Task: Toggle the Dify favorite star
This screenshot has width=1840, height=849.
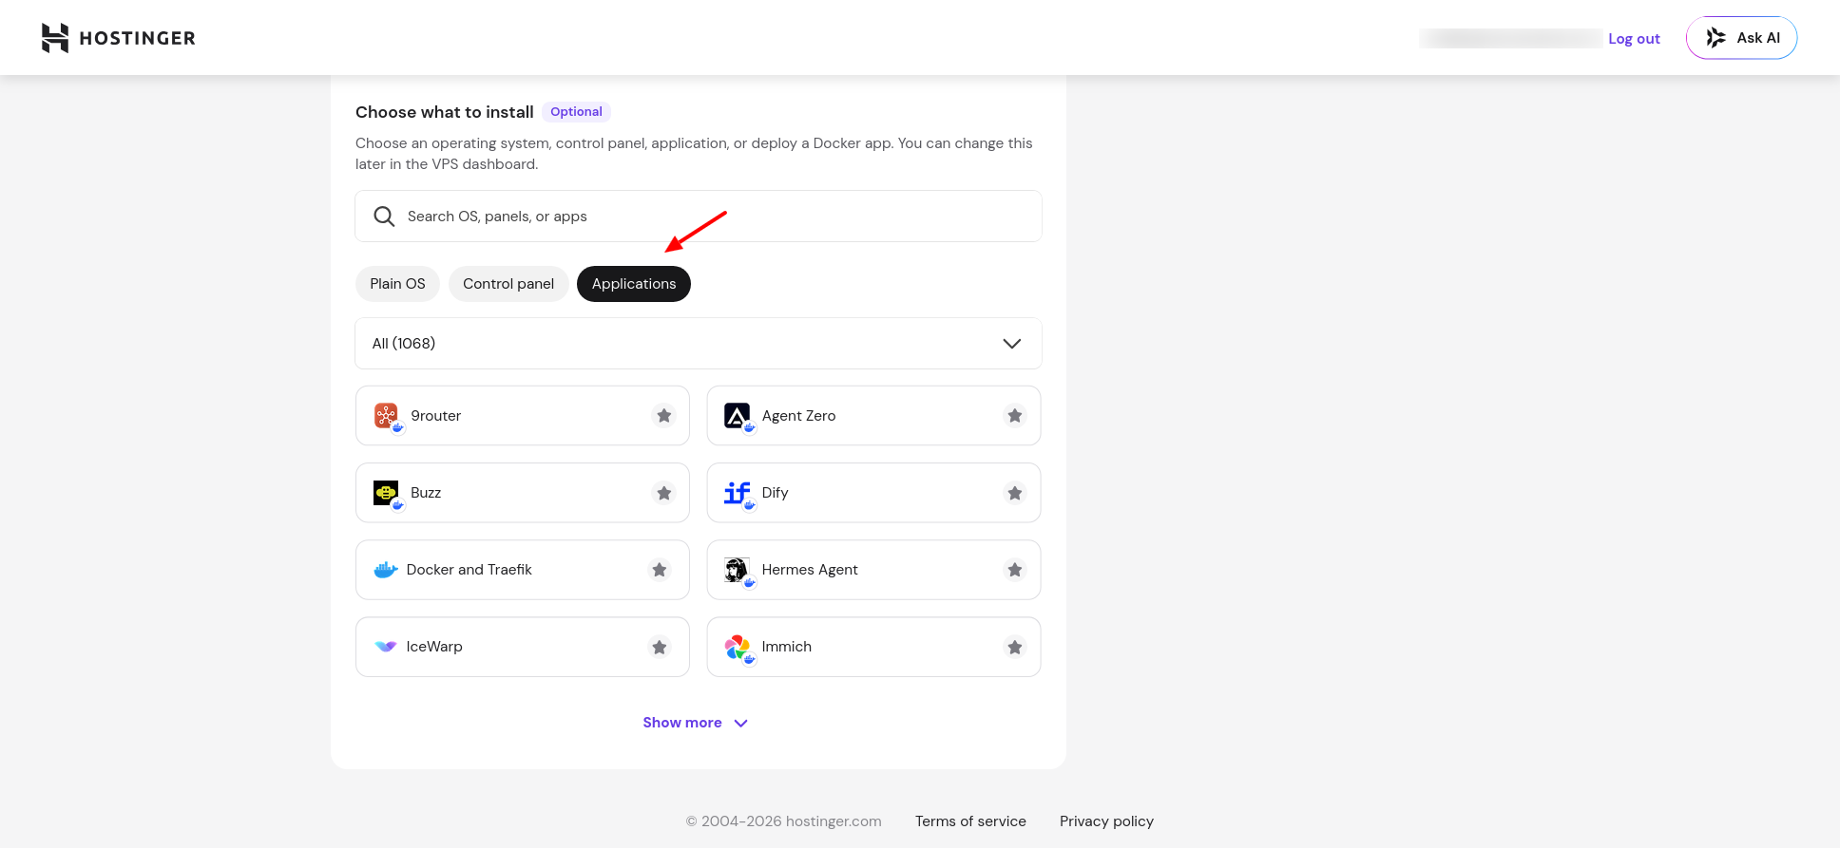Action: click(x=1015, y=493)
